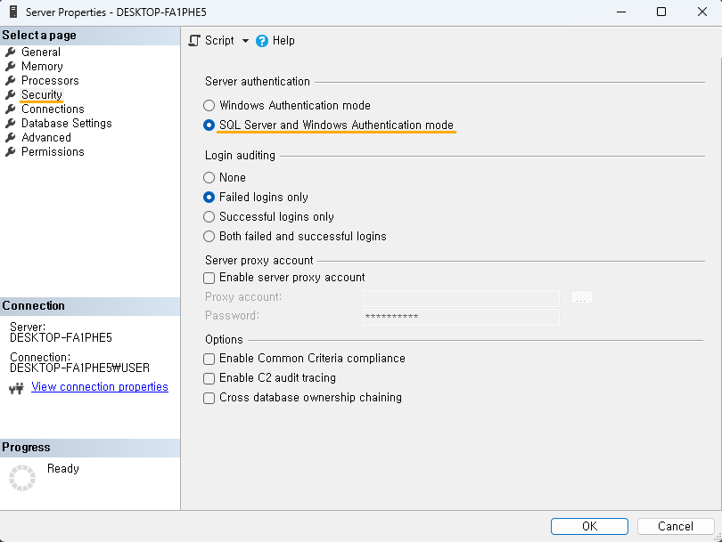The image size is (722, 542).
Task: Click the Cancel button
Action: (x=676, y=526)
